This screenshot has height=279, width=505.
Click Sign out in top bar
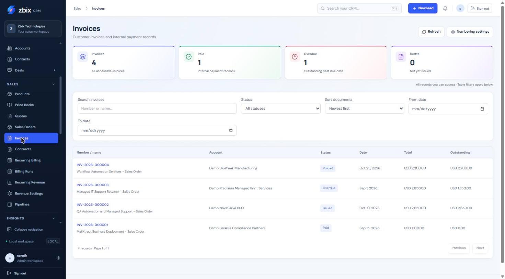(480, 8)
